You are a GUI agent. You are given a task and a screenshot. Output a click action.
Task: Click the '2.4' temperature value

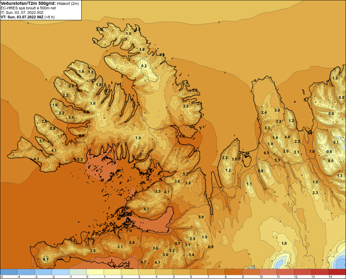click(264, 112)
